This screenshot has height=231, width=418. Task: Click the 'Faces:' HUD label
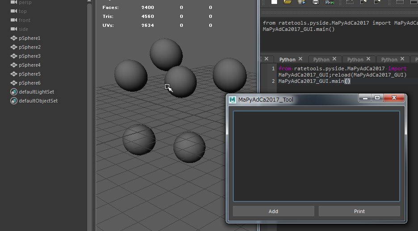[110, 8]
